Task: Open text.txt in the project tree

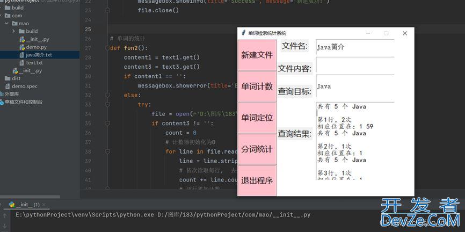Action: [x=34, y=63]
